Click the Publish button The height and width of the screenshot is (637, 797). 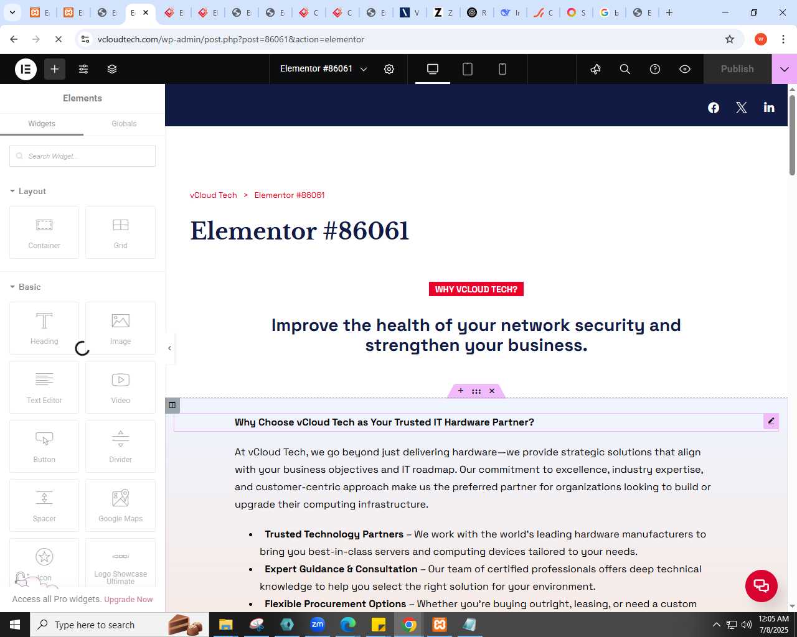pyautogui.click(x=737, y=69)
